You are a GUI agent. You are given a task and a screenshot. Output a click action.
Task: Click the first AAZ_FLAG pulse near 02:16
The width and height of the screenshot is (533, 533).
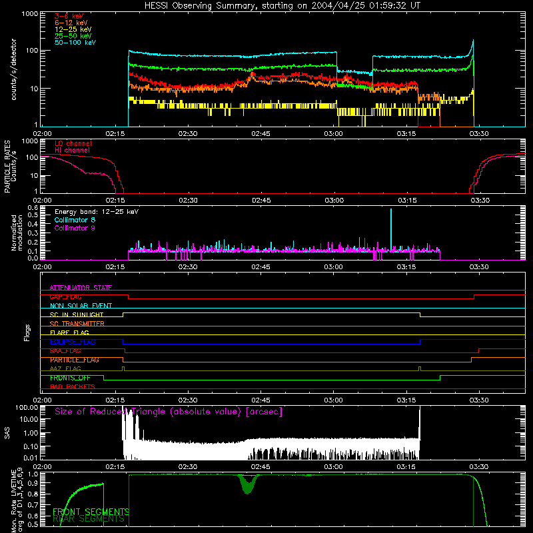123,368
